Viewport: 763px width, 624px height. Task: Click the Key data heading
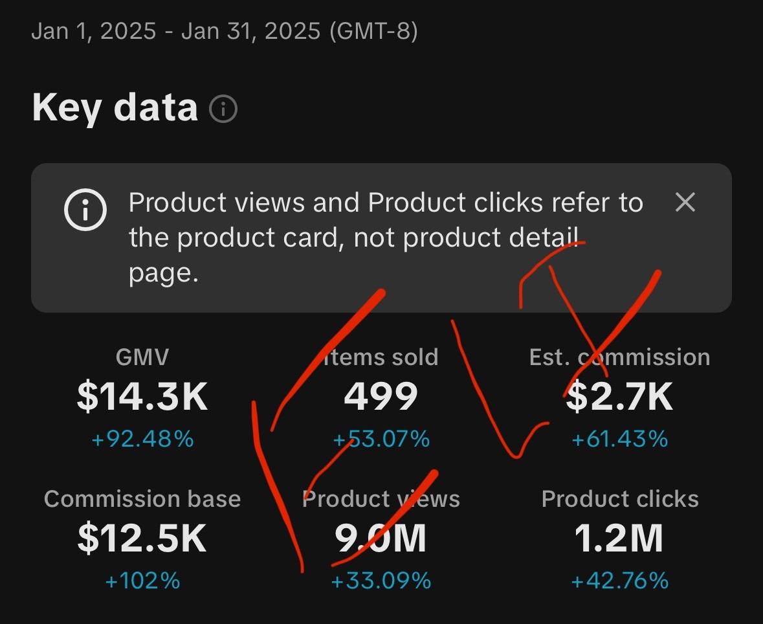(x=115, y=108)
